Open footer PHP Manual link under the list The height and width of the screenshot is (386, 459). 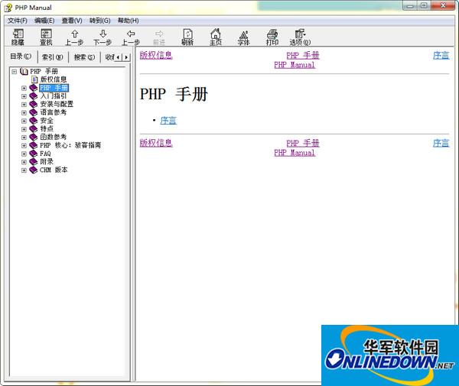pyautogui.click(x=295, y=152)
